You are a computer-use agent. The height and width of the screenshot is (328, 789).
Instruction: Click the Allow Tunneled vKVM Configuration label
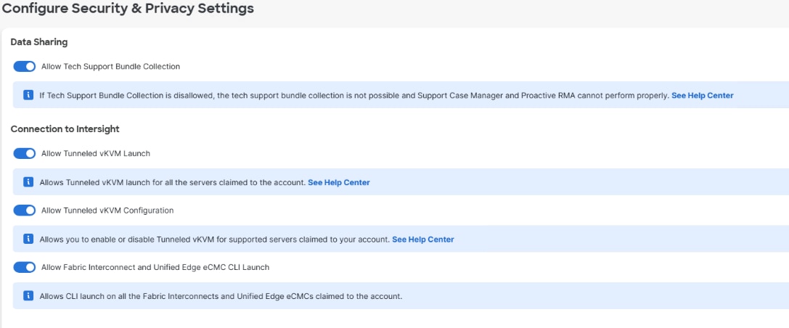[107, 210]
